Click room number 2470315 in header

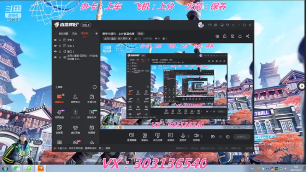[148, 39]
